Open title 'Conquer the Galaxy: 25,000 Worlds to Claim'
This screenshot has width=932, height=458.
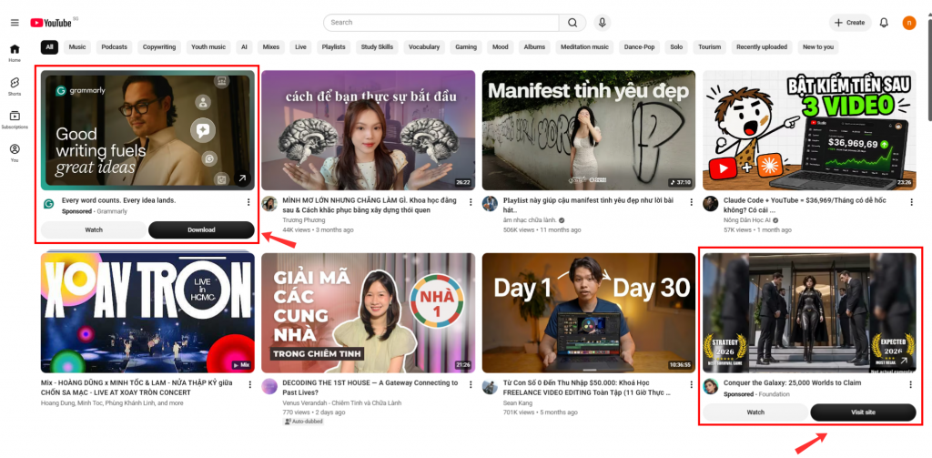tap(793, 383)
